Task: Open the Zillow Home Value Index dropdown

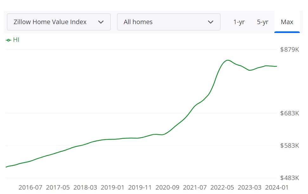Action: pos(59,22)
